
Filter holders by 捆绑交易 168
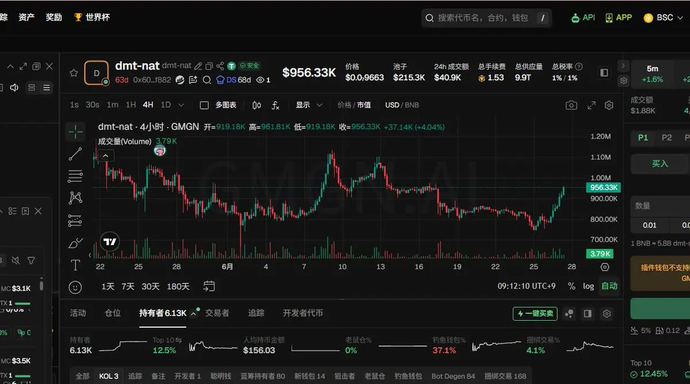[x=505, y=376]
